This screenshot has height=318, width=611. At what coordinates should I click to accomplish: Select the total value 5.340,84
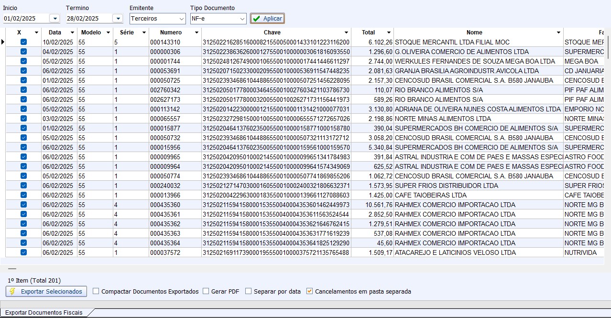pyautogui.click(x=372, y=147)
